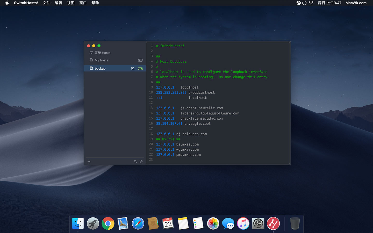Open the 视图 menu
Screen dimensions: 373x233
71,3
